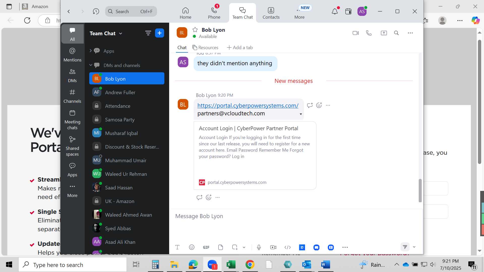Viewport: 484px width, 272px height.
Task: Attach a file to the message
Action: click(x=221, y=247)
